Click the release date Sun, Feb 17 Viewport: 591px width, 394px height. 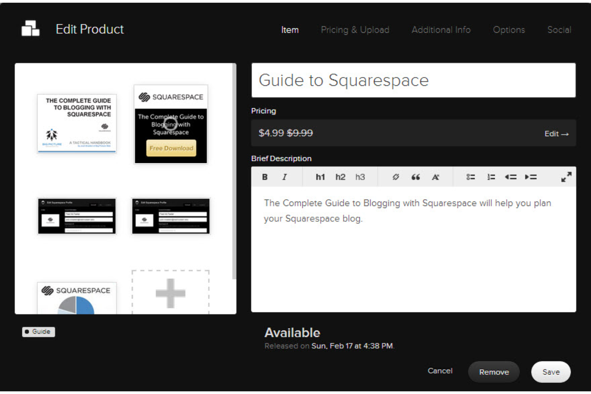coord(353,346)
